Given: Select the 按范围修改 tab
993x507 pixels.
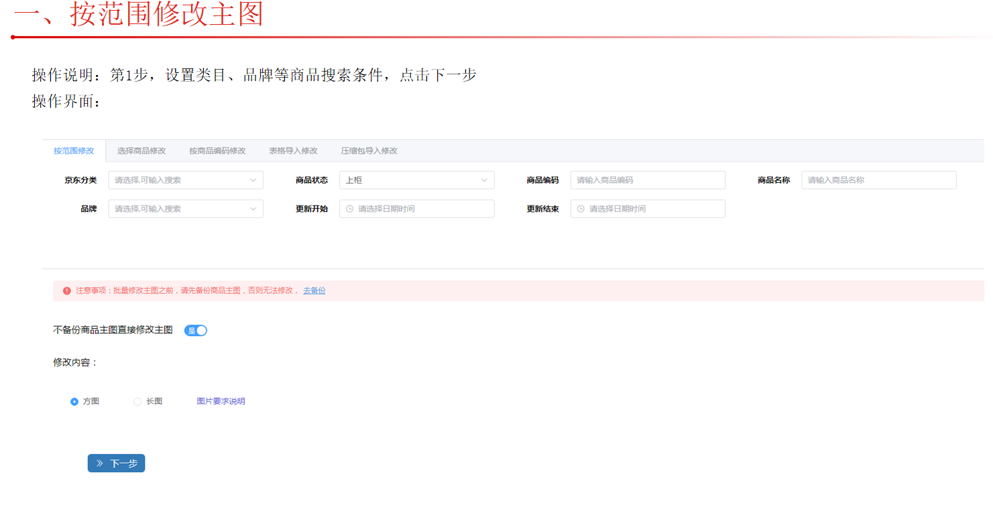Looking at the screenshot, I should [74, 151].
